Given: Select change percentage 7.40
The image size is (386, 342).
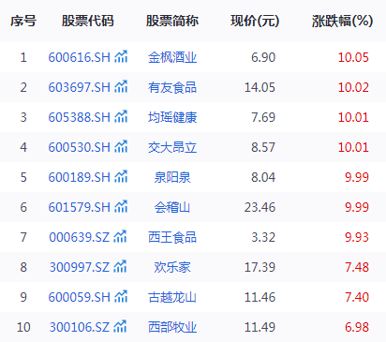Looking at the screenshot, I should click(x=357, y=297).
